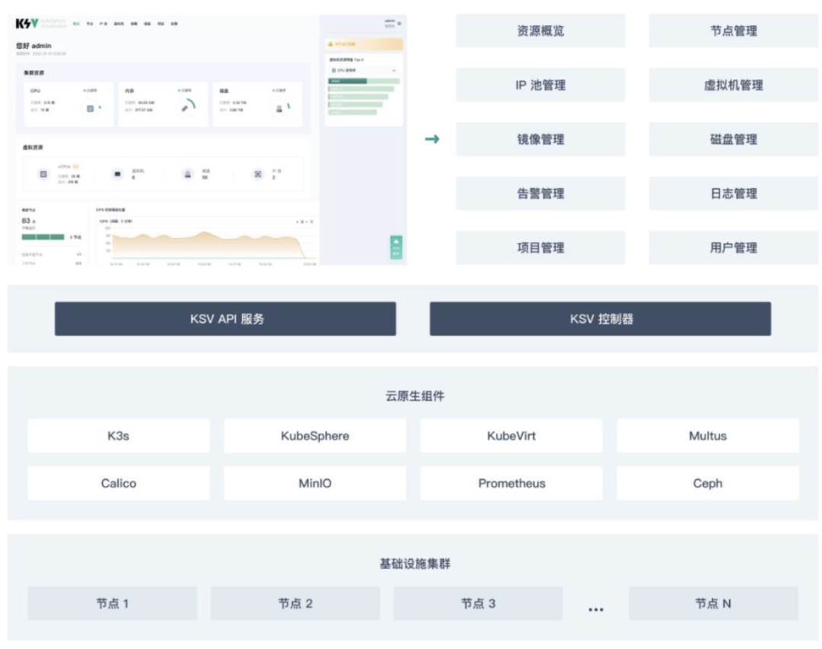Select the IP 池管理 box
822x649 pixels.
click(x=540, y=85)
